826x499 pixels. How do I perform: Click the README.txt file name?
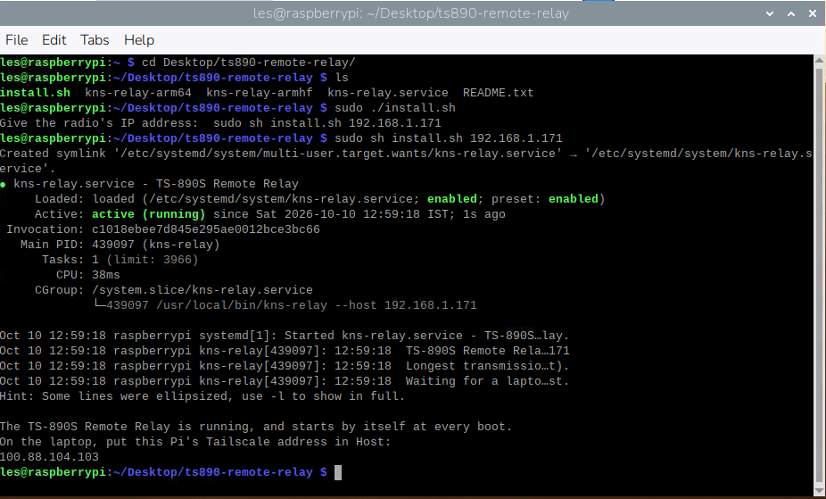point(498,93)
